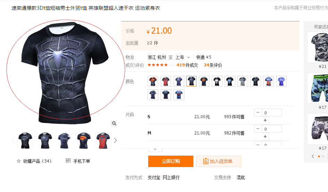The height and width of the screenshot is (192, 328).
Task: Select the red Superman logo shirt color
Action: click(153, 81)
